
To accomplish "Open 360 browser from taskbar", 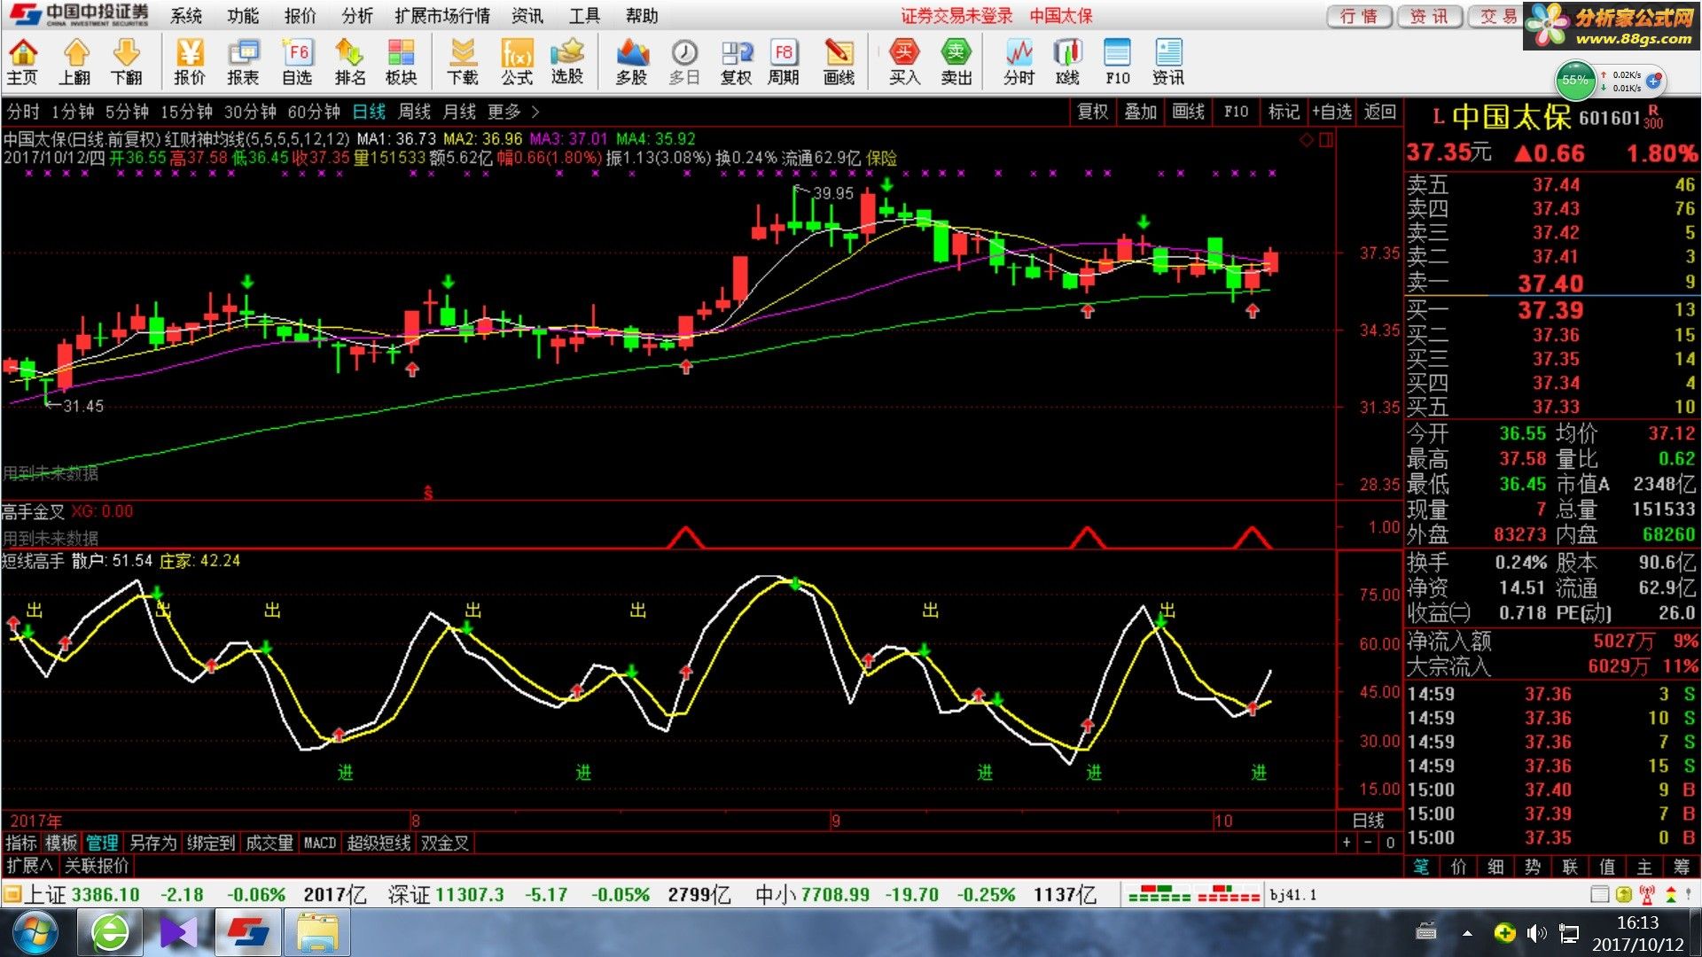I will (111, 933).
